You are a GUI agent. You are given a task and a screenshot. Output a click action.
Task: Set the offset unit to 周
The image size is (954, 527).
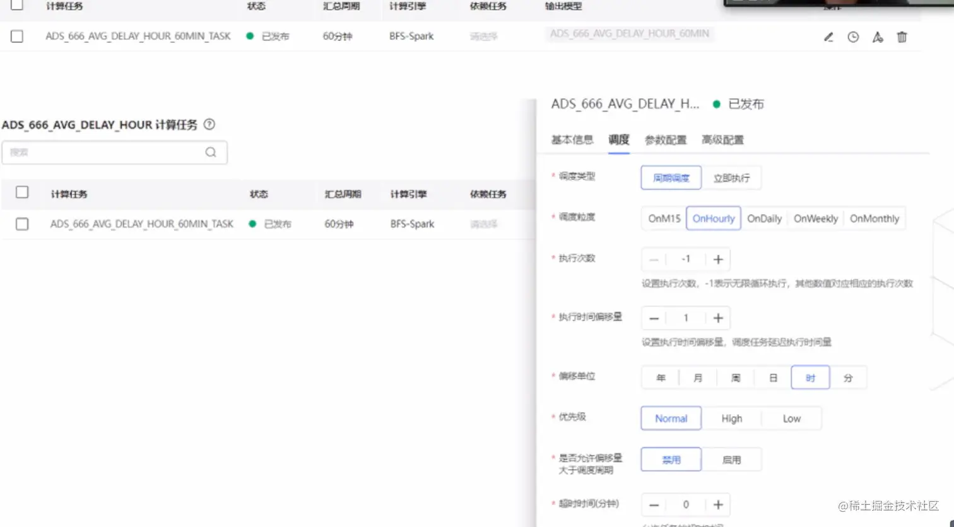(x=735, y=377)
